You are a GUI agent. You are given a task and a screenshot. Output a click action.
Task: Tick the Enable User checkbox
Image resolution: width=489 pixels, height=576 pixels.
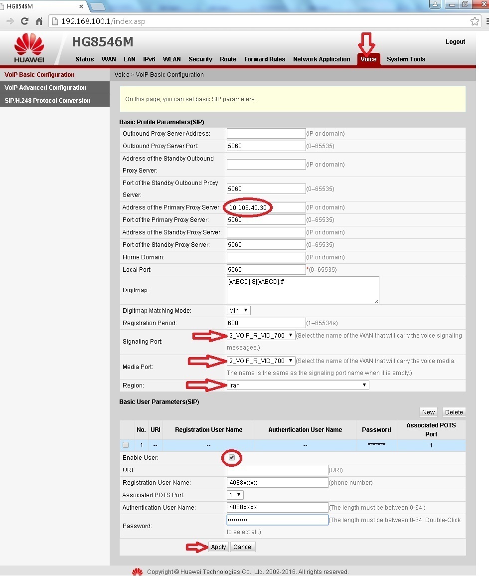pyautogui.click(x=232, y=457)
